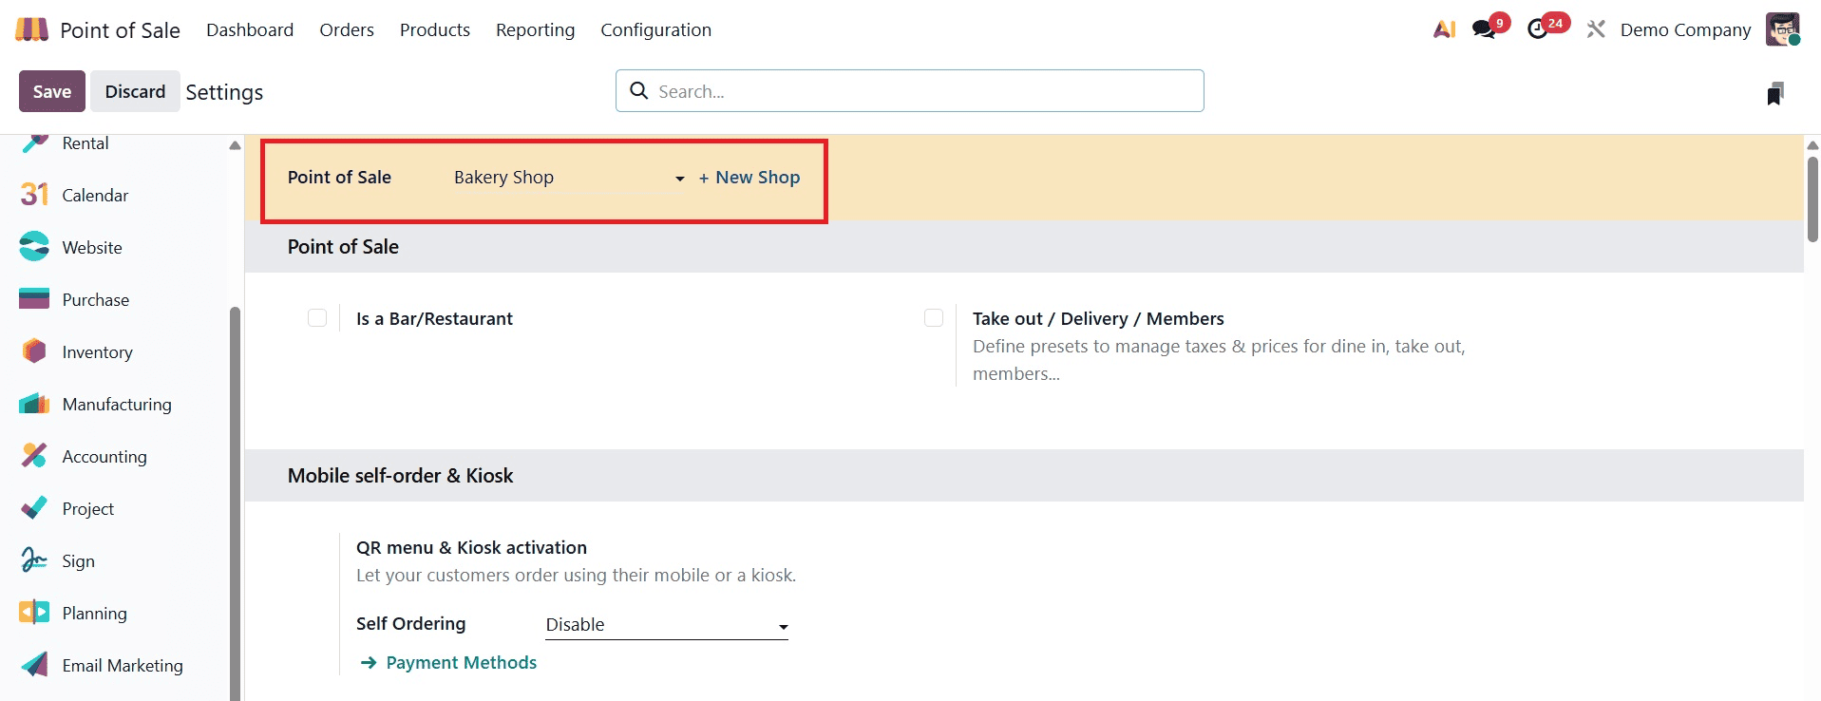The width and height of the screenshot is (1821, 701).
Task: Select Inventory in the settings sidebar
Action: pyautogui.click(x=98, y=352)
